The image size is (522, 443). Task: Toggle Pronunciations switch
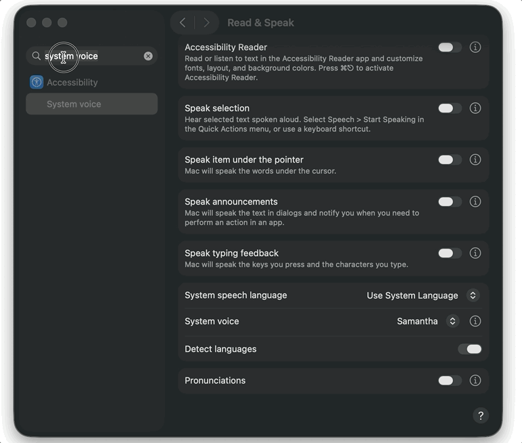point(450,381)
